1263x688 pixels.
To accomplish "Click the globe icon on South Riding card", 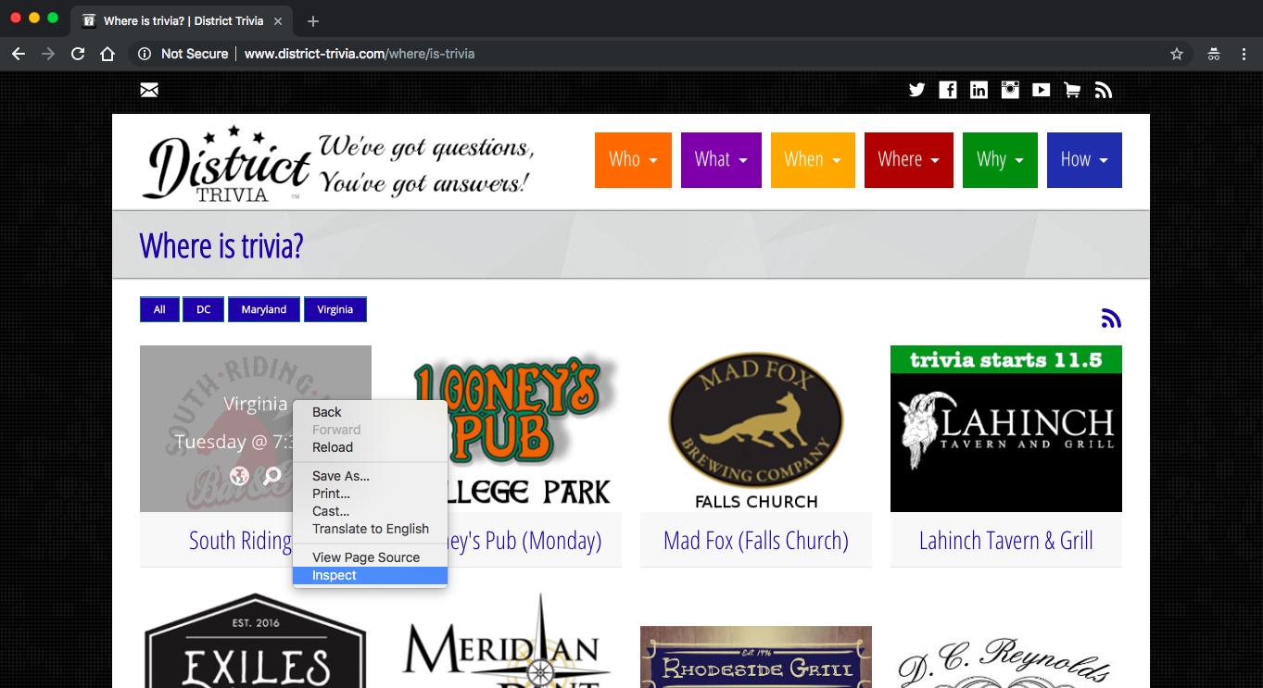I will (x=240, y=476).
